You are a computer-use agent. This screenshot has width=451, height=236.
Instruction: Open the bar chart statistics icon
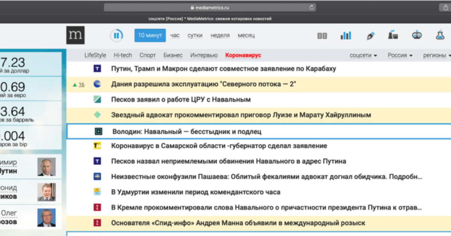click(x=346, y=36)
